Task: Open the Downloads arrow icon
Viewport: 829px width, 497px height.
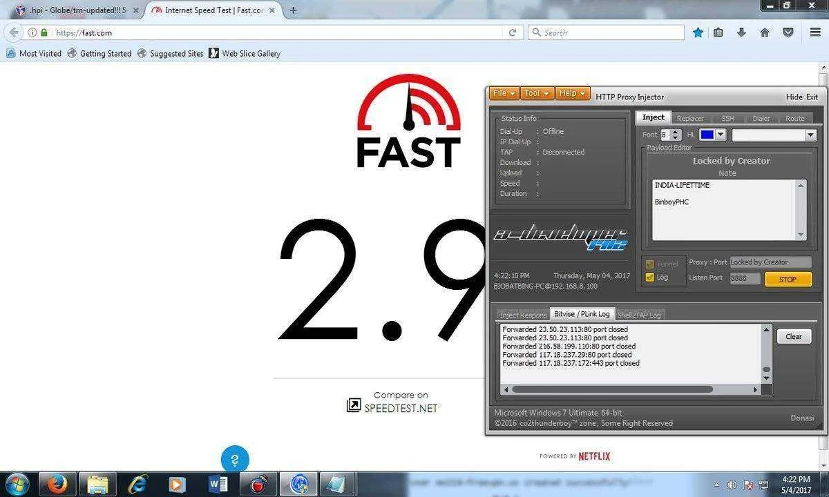Action: pyautogui.click(x=741, y=32)
